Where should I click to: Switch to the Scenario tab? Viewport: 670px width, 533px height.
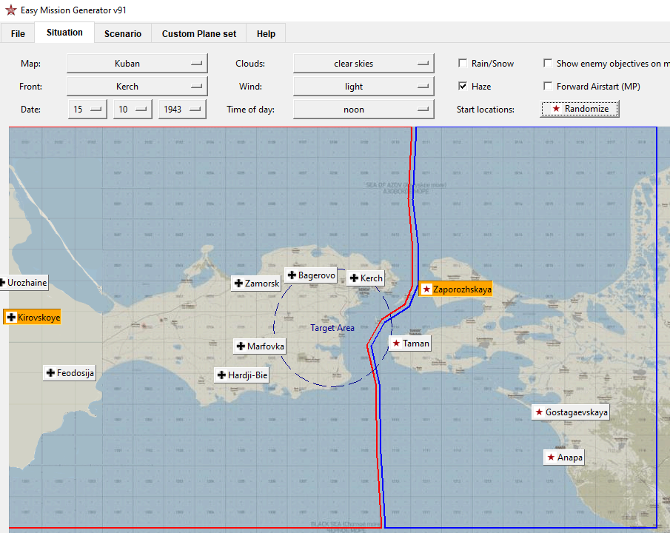[x=122, y=33]
